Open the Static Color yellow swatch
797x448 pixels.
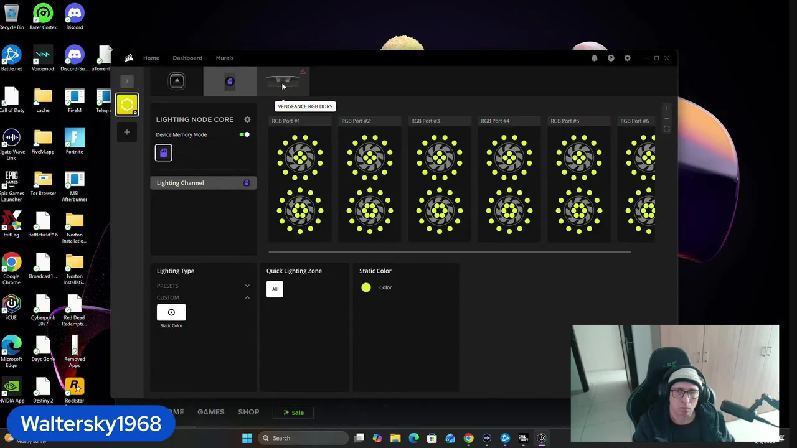point(366,287)
